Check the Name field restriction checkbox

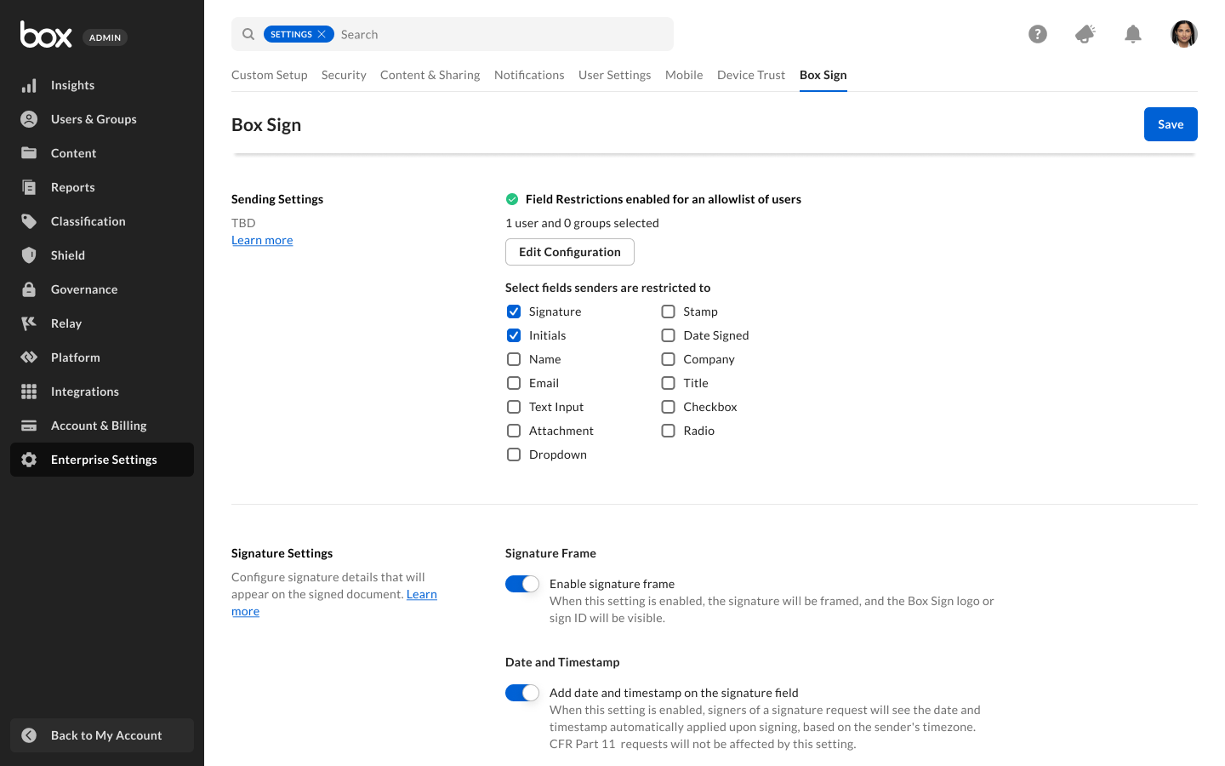pos(513,359)
